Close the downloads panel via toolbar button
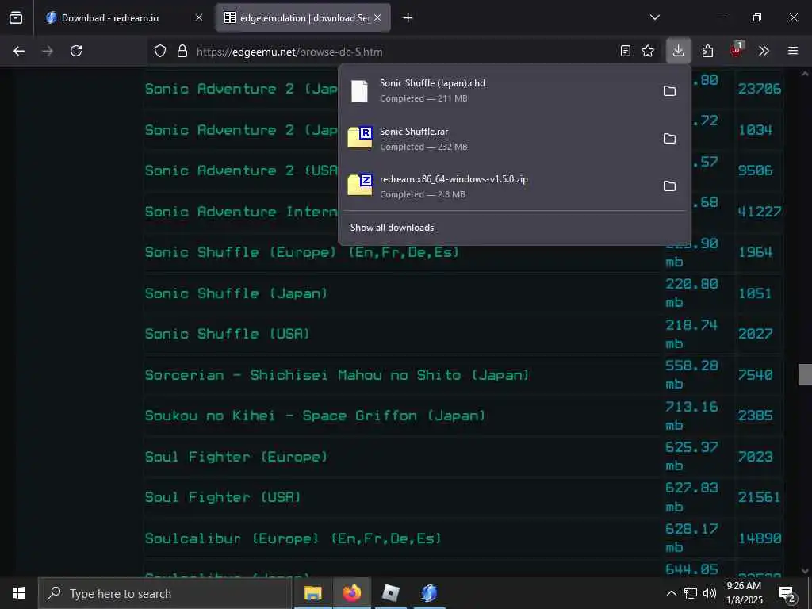Viewport: 812px width, 609px height. (679, 51)
